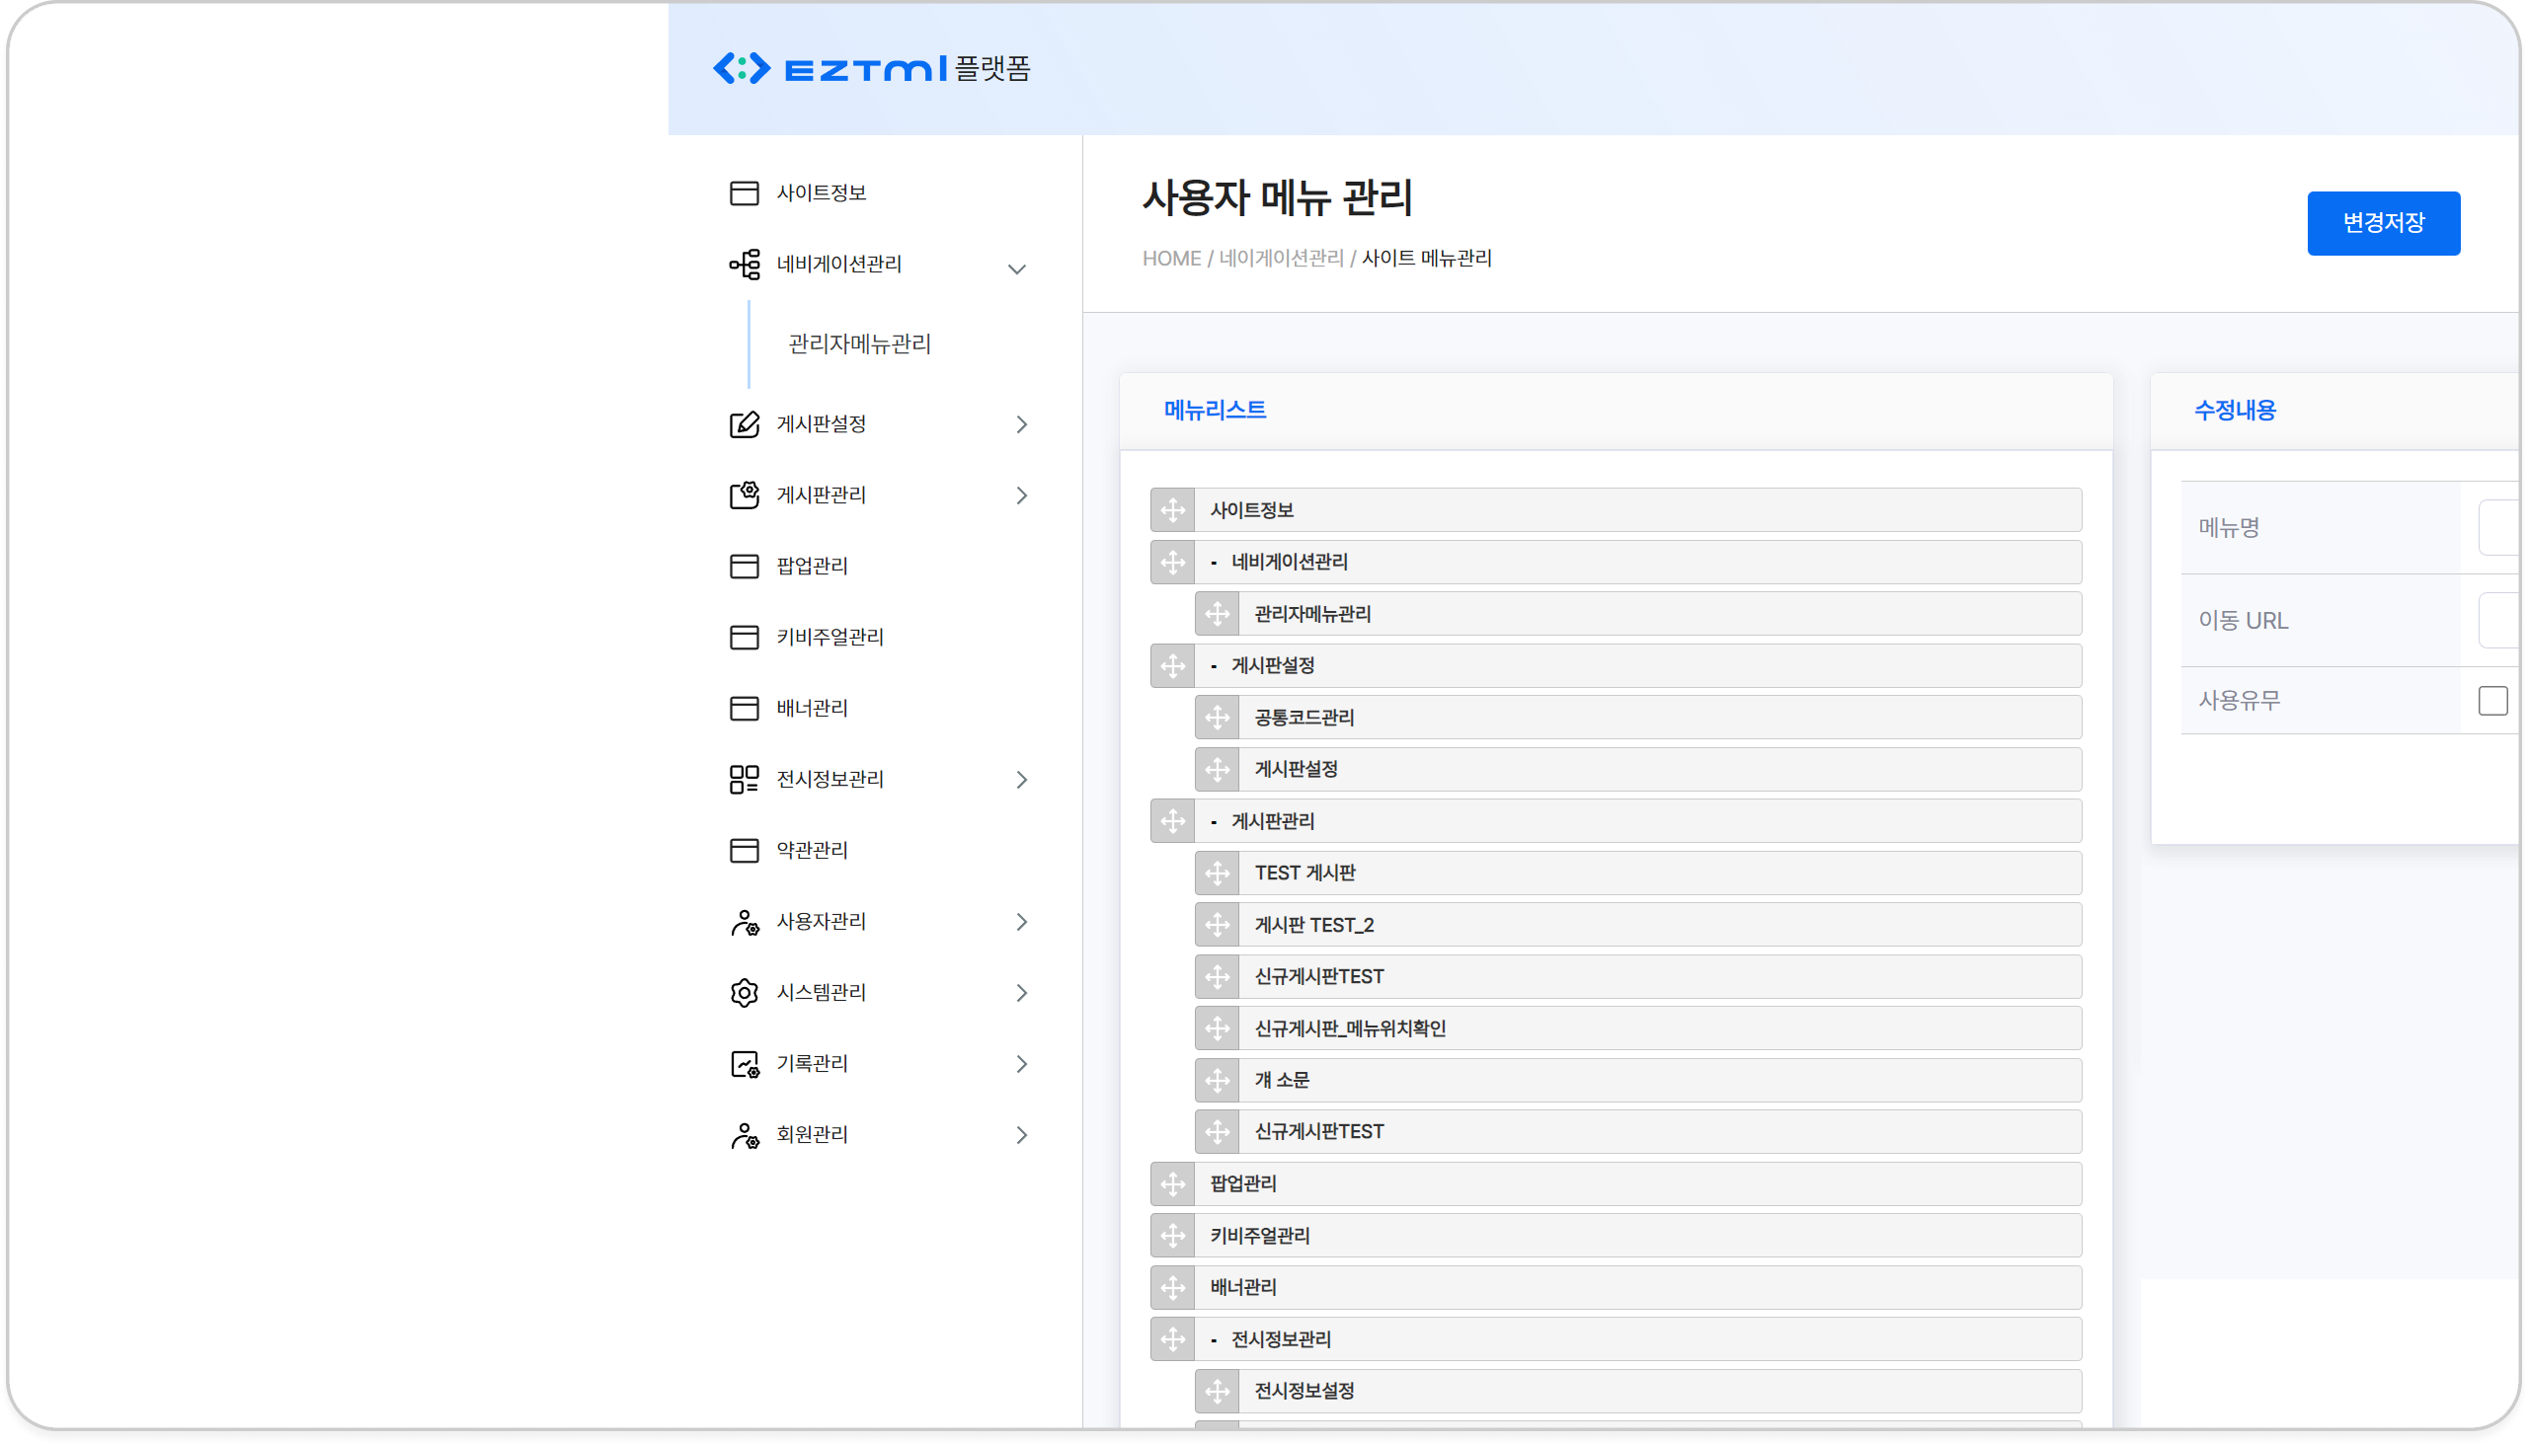Click the EZTML platform logo icon

pyautogui.click(x=742, y=68)
